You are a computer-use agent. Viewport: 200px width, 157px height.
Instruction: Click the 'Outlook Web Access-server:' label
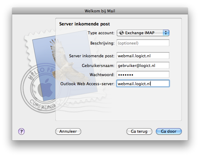pyautogui.click(x=87, y=84)
